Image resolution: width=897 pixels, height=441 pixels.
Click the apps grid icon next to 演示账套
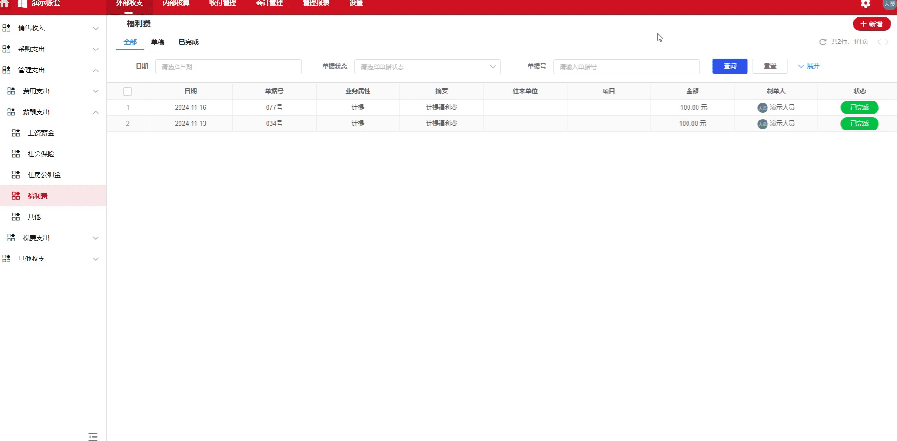pos(21,4)
